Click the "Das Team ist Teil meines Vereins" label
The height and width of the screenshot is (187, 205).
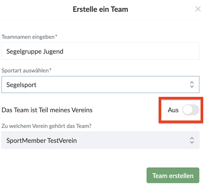tap(47, 110)
